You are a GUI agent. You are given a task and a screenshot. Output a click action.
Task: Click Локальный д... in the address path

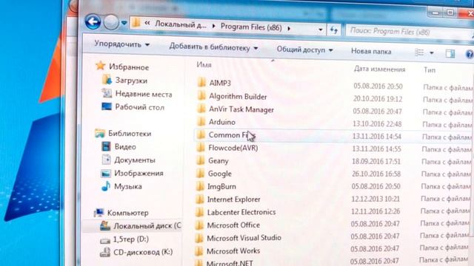pyautogui.click(x=181, y=24)
